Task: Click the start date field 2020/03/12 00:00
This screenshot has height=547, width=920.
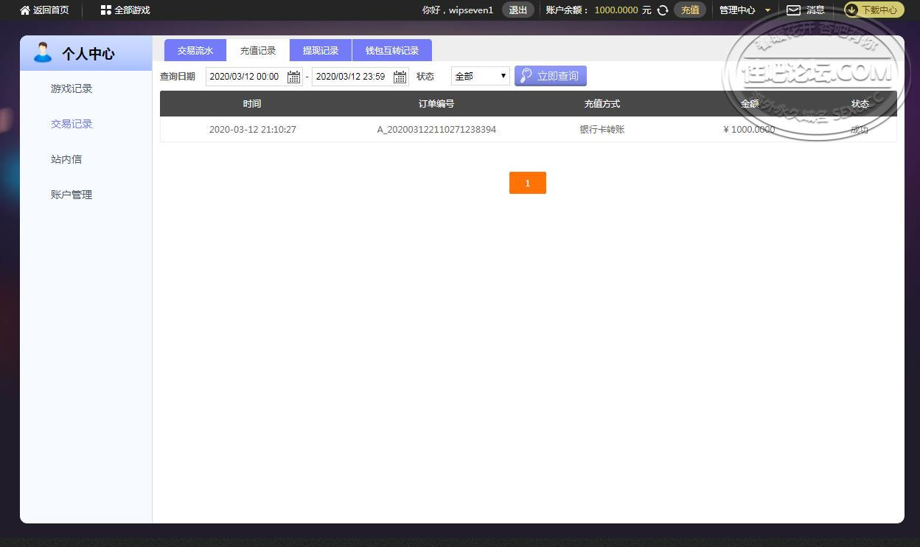Action: 254,77
